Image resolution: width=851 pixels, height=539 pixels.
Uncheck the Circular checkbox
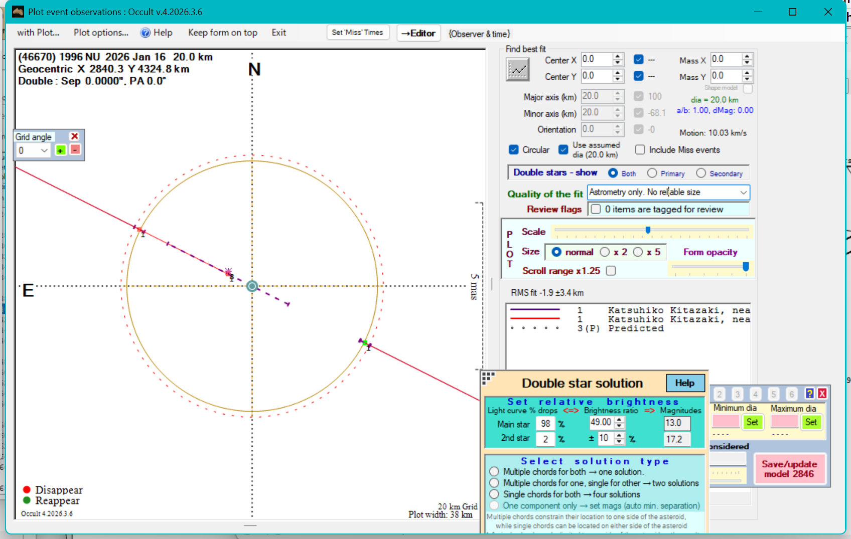point(513,149)
